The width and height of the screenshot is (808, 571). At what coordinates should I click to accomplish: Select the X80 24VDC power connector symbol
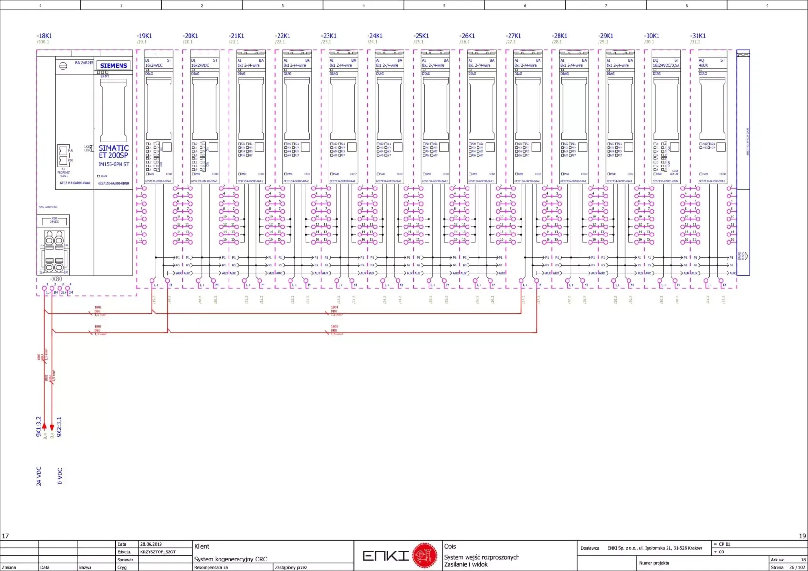[x=54, y=245]
